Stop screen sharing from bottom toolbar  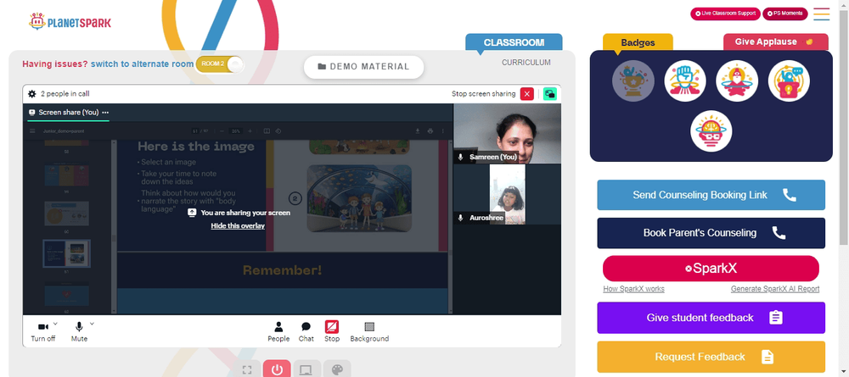point(332,331)
